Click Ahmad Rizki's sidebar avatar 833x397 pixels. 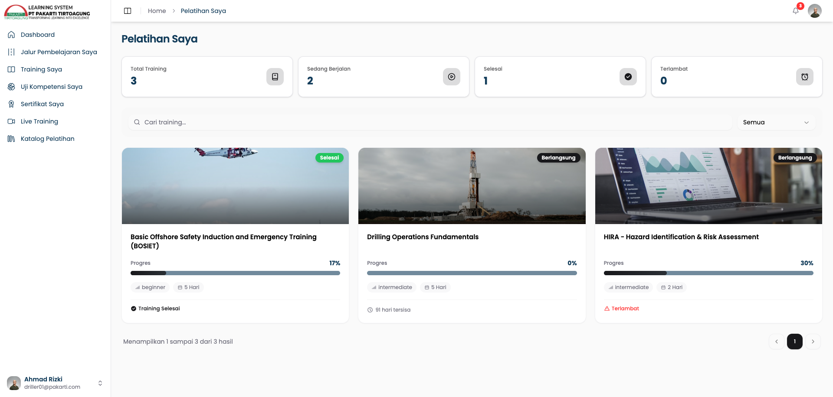pyautogui.click(x=14, y=383)
